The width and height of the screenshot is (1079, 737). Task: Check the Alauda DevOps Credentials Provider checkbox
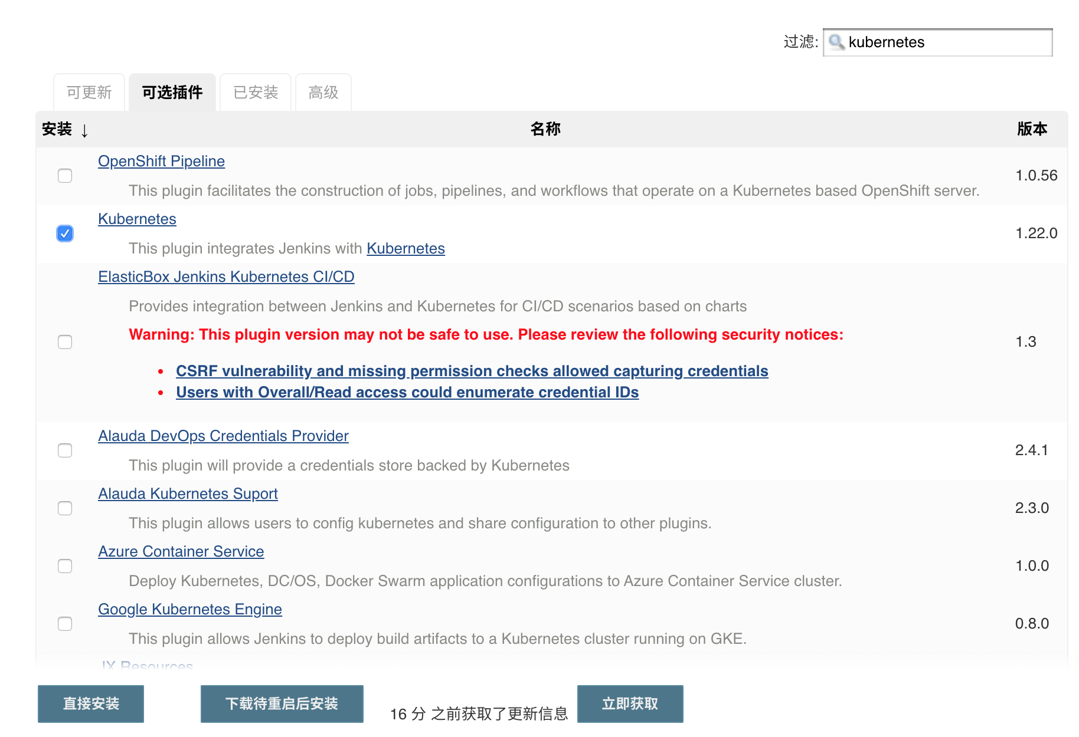coord(65,450)
